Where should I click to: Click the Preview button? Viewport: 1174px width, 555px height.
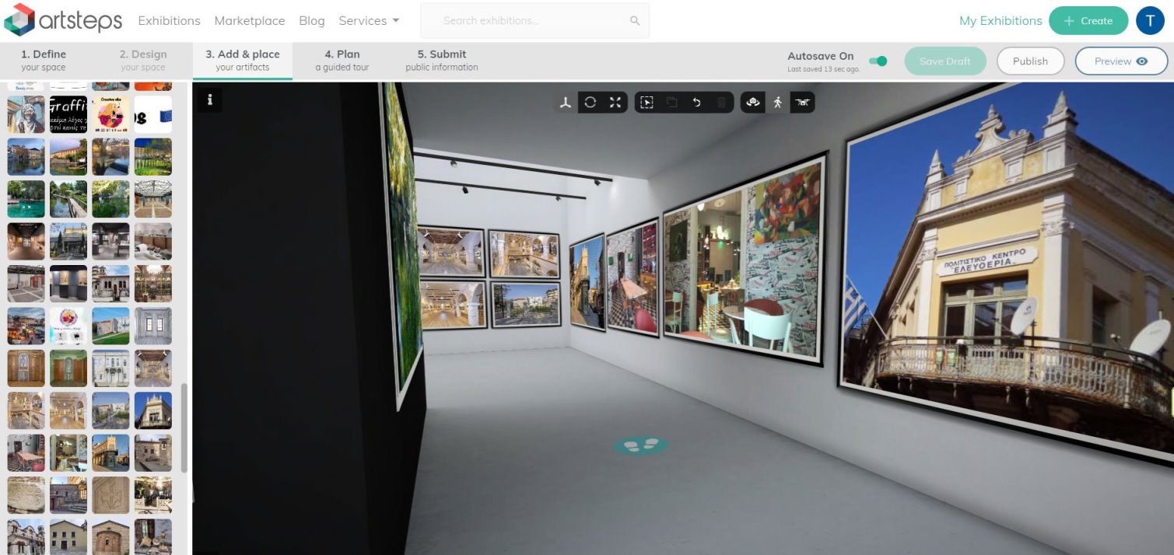pyautogui.click(x=1120, y=61)
